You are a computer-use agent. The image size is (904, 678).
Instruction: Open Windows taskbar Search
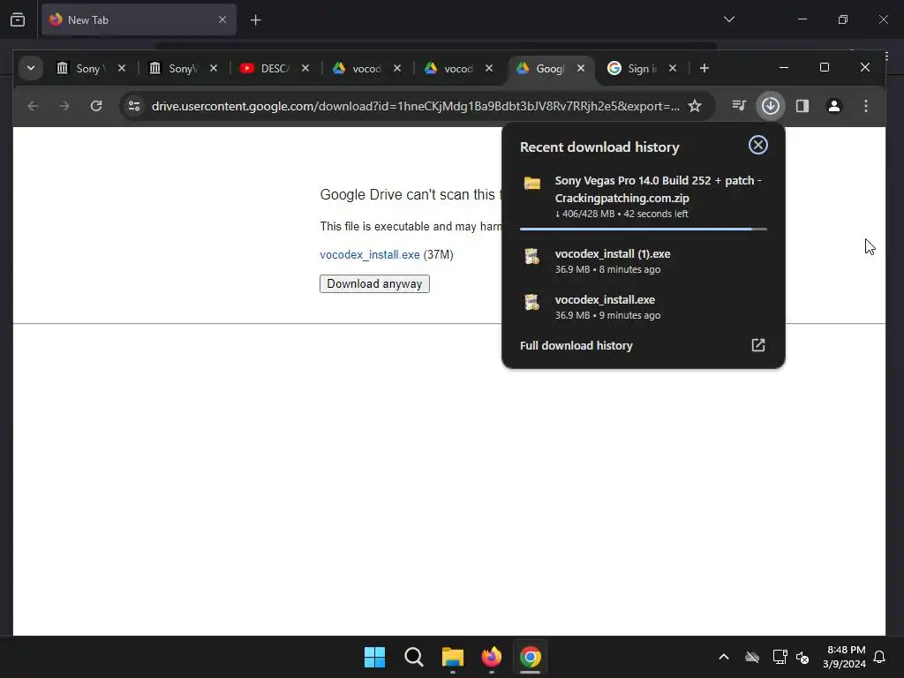click(414, 657)
